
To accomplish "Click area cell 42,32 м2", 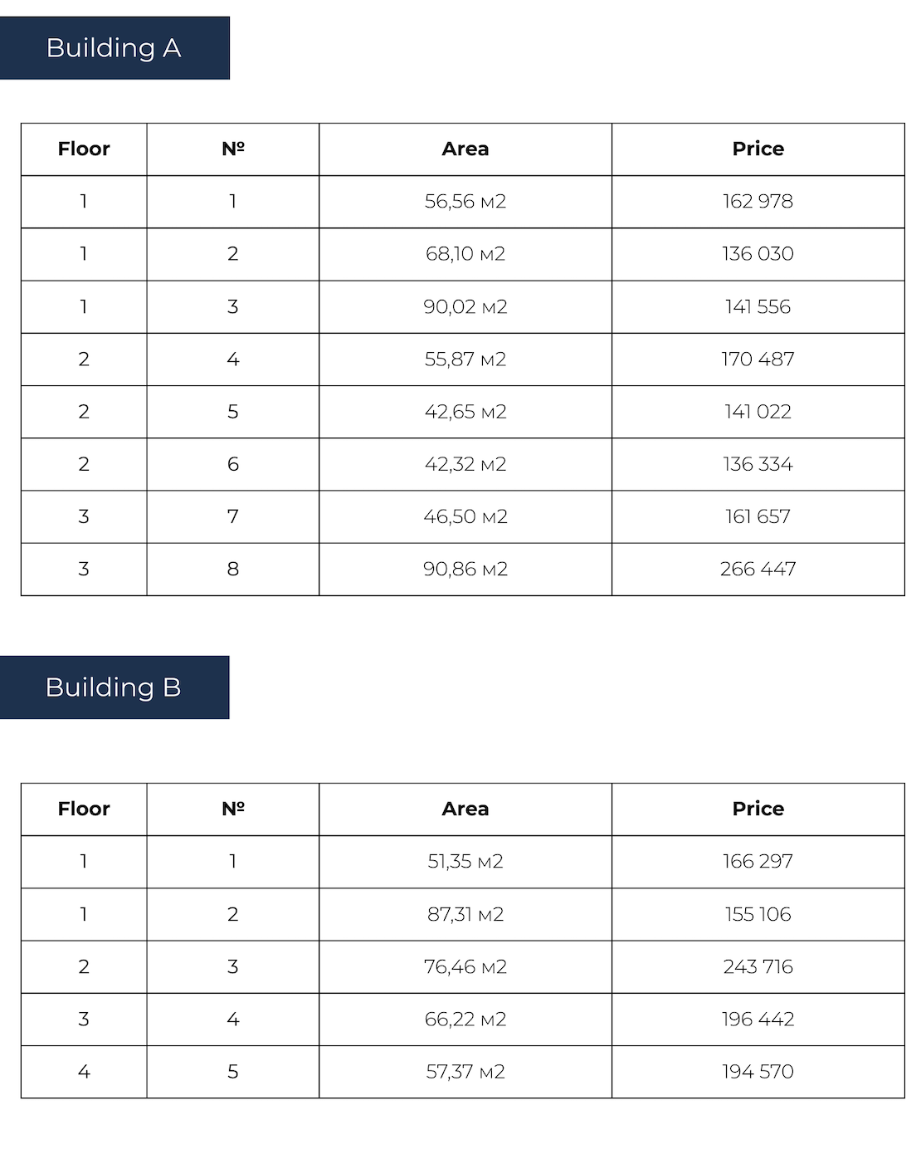I will coord(465,464).
